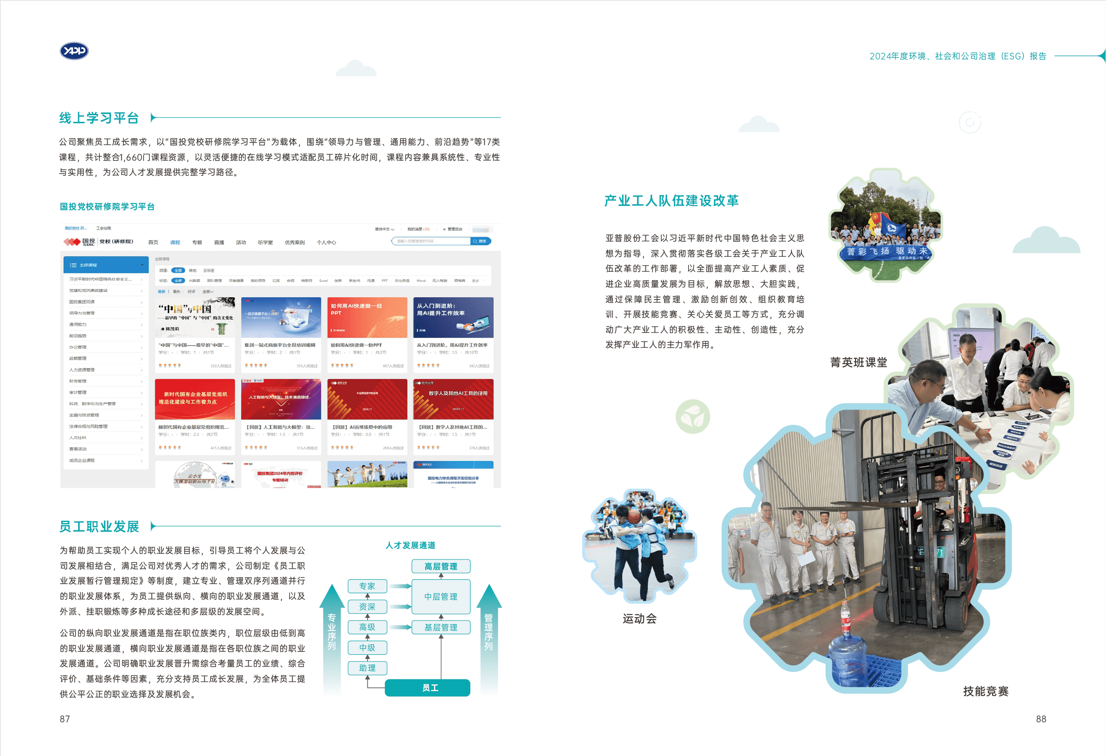Viewport: 1106px width, 756px height.
Task: Click the YAPP company logo
Action: pos(74,51)
